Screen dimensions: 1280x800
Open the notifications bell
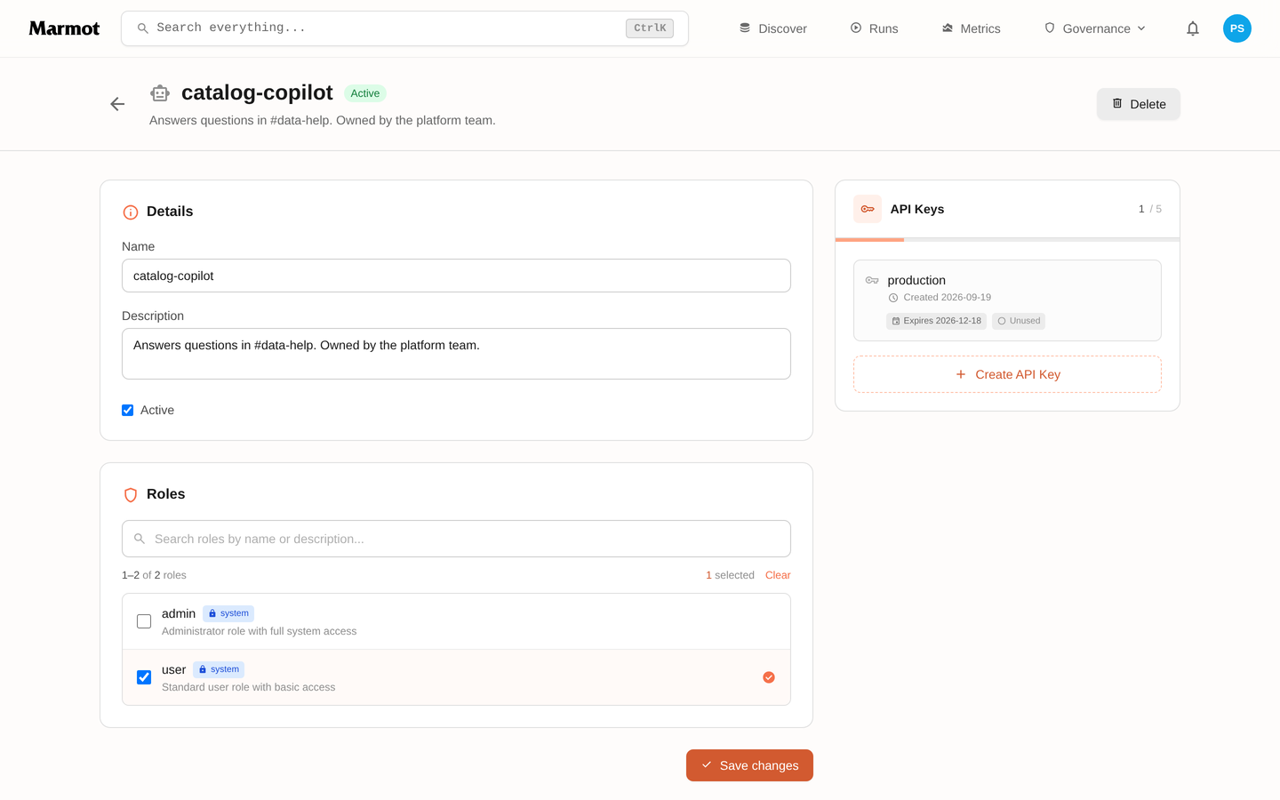tap(1193, 28)
